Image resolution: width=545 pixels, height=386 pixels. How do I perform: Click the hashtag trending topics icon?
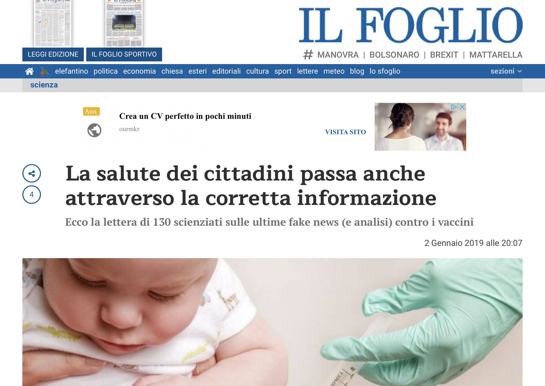coord(308,55)
